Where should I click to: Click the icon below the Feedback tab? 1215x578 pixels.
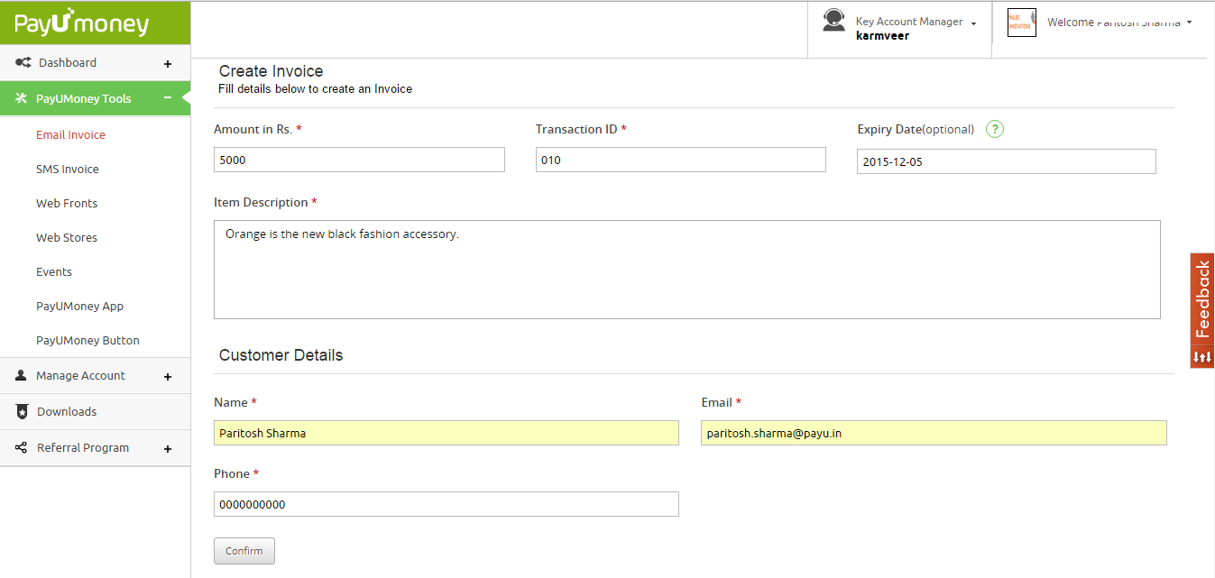(1202, 357)
